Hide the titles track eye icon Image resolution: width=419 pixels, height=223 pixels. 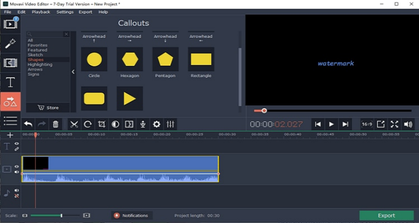click(x=17, y=143)
